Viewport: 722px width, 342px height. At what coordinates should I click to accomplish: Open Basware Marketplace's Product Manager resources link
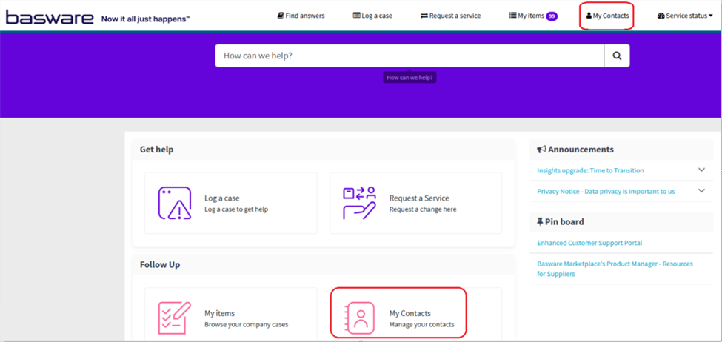tap(615, 268)
